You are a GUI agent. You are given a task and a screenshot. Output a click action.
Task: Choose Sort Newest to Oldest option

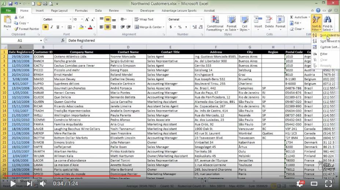tap(326, 41)
